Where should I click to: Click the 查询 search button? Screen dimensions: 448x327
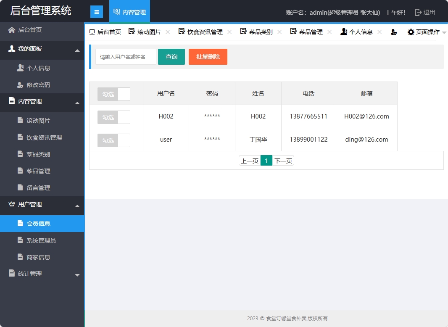[171, 56]
